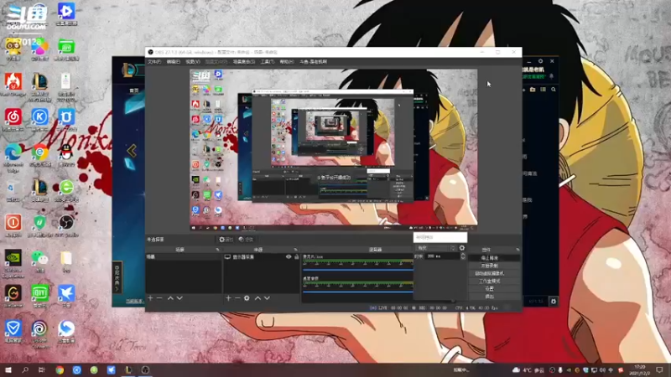Click the Start Virtual Camera button
This screenshot has width=671, height=377.
494,274
